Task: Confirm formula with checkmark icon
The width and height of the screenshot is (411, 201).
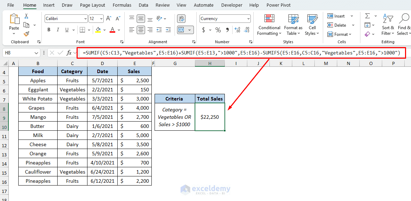Action: point(60,53)
